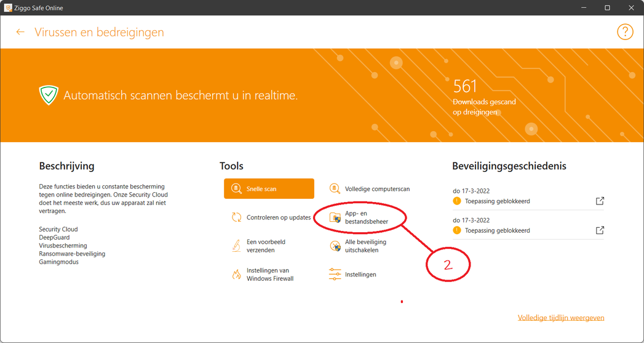Go back using the orange arrow
The height and width of the screenshot is (343, 644).
[20, 32]
